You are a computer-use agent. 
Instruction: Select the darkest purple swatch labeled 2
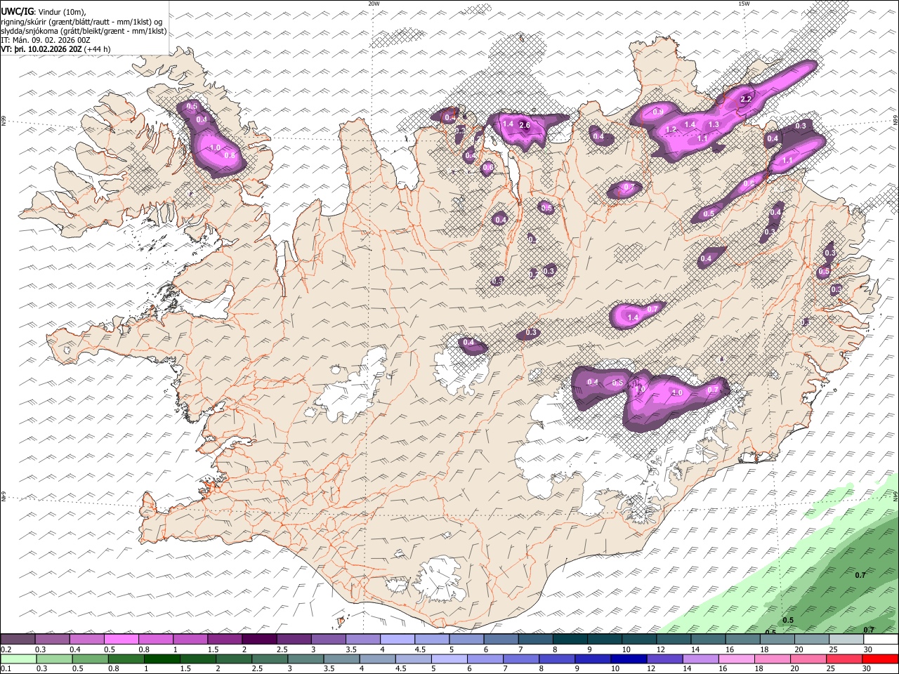(x=259, y=639)
